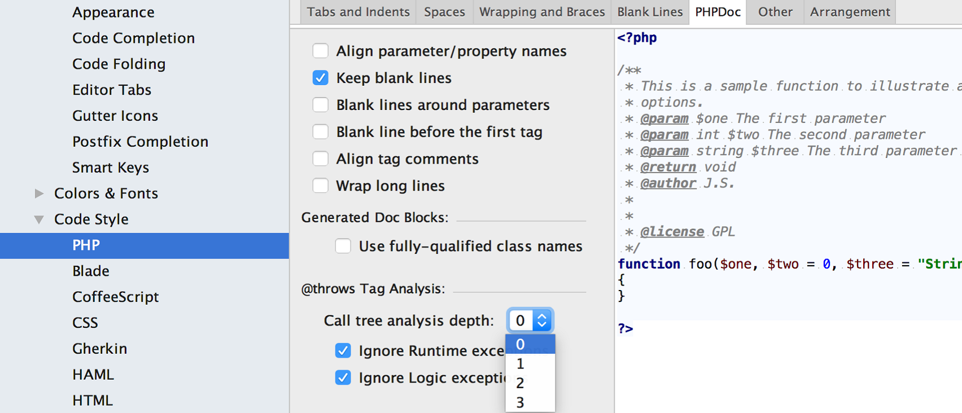
Task: Open Blank Lines tab
Action: point(649,12)
